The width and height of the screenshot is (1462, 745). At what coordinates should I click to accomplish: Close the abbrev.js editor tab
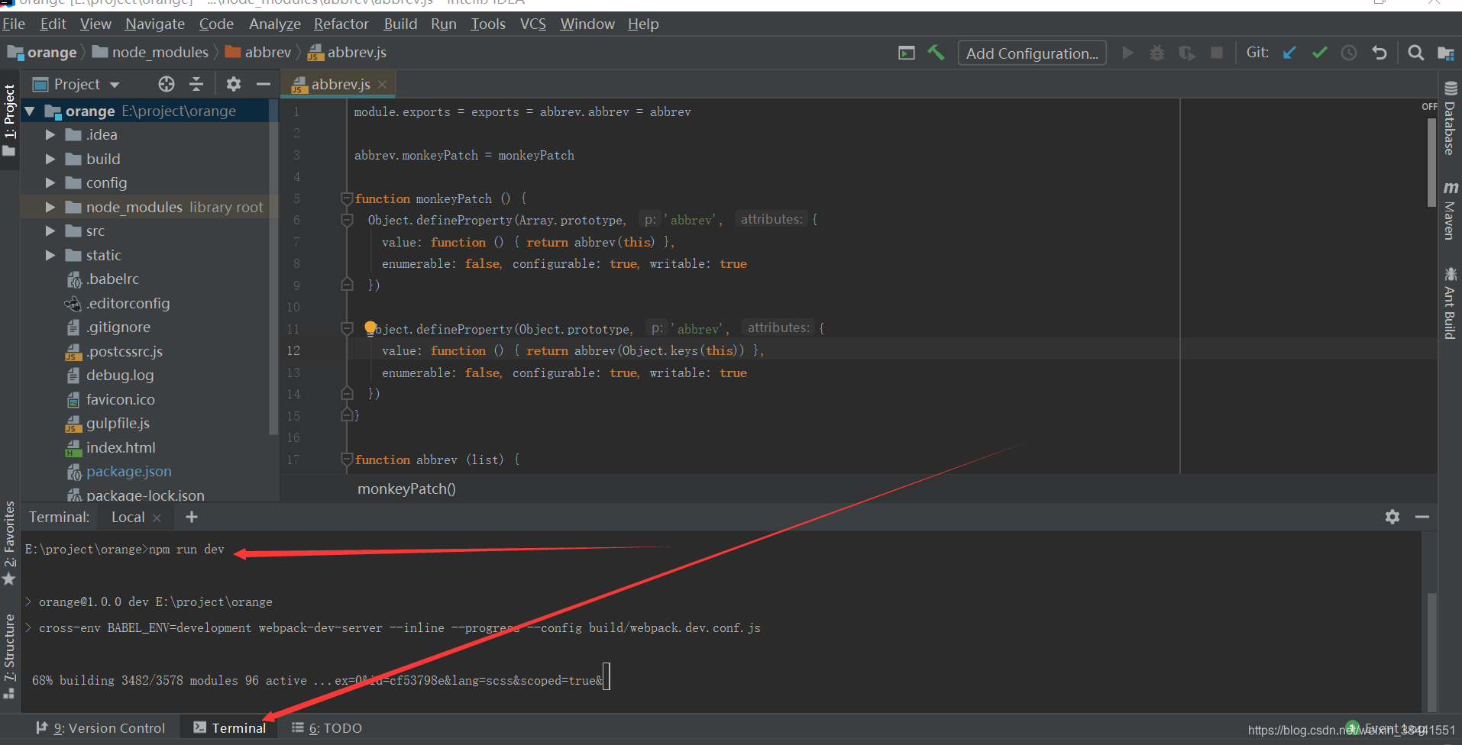tap(382, 85)
